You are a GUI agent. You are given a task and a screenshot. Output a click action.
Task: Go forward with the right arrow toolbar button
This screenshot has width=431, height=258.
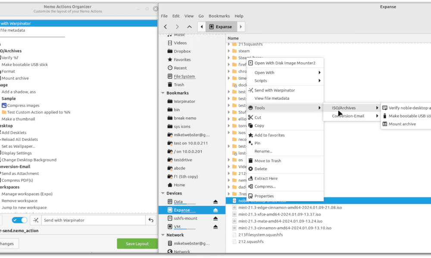tap(177, 27)
